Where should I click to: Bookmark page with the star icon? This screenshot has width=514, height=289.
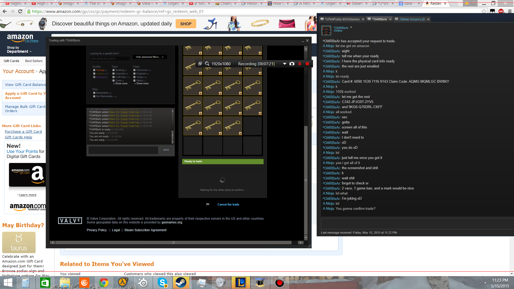pyautogui.click(x=483, y=11)
